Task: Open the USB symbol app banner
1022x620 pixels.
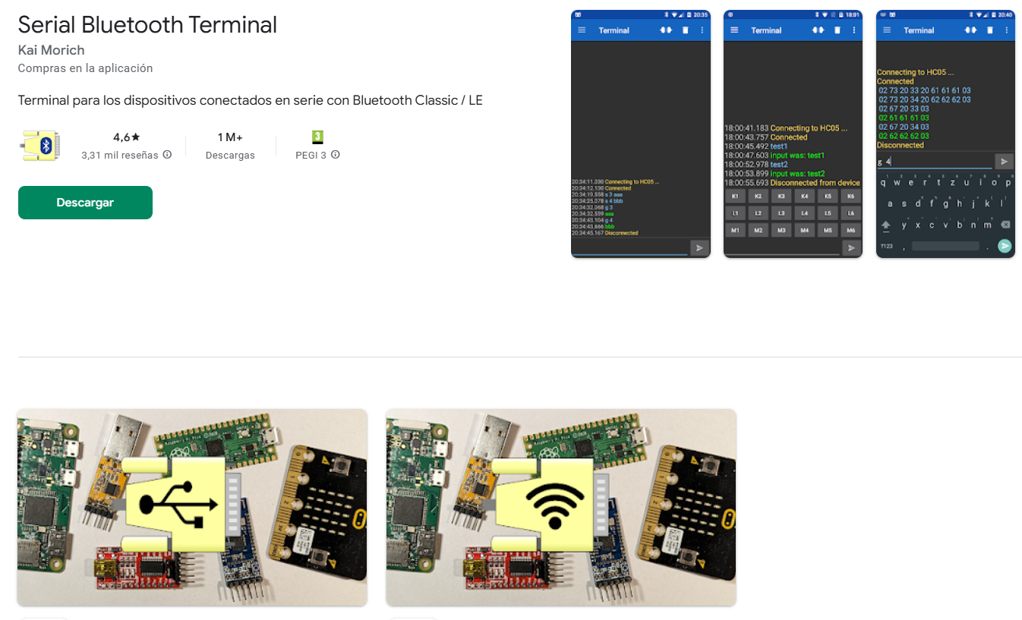Action: [192, 507]
